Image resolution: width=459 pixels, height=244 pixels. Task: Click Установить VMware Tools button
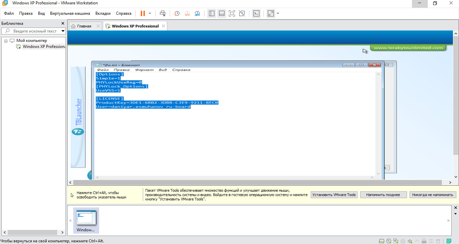(x=334, y=195)
